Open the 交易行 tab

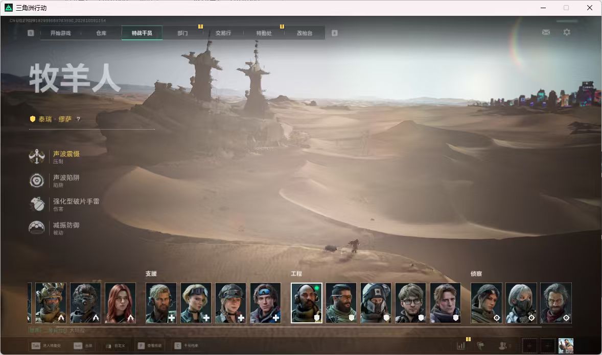(223, 33)
